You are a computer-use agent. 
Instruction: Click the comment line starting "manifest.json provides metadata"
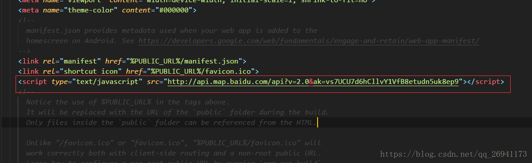pos(172,31)
